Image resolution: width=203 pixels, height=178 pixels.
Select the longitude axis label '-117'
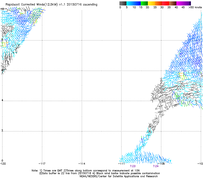(42, 164)
